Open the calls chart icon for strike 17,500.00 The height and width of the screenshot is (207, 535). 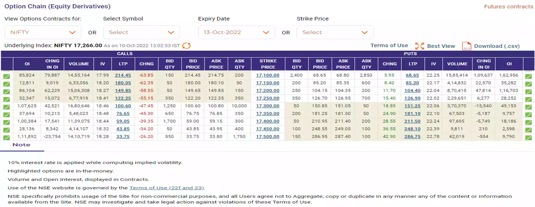[x=6, y=138]
